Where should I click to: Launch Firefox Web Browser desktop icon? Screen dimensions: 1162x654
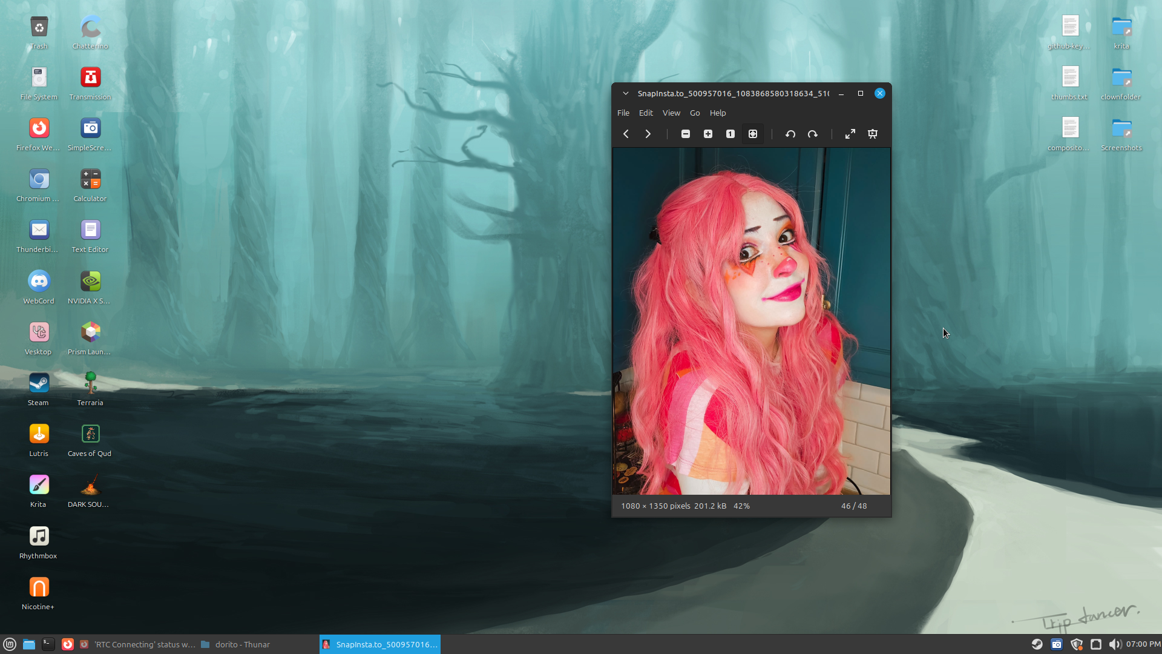39,134
